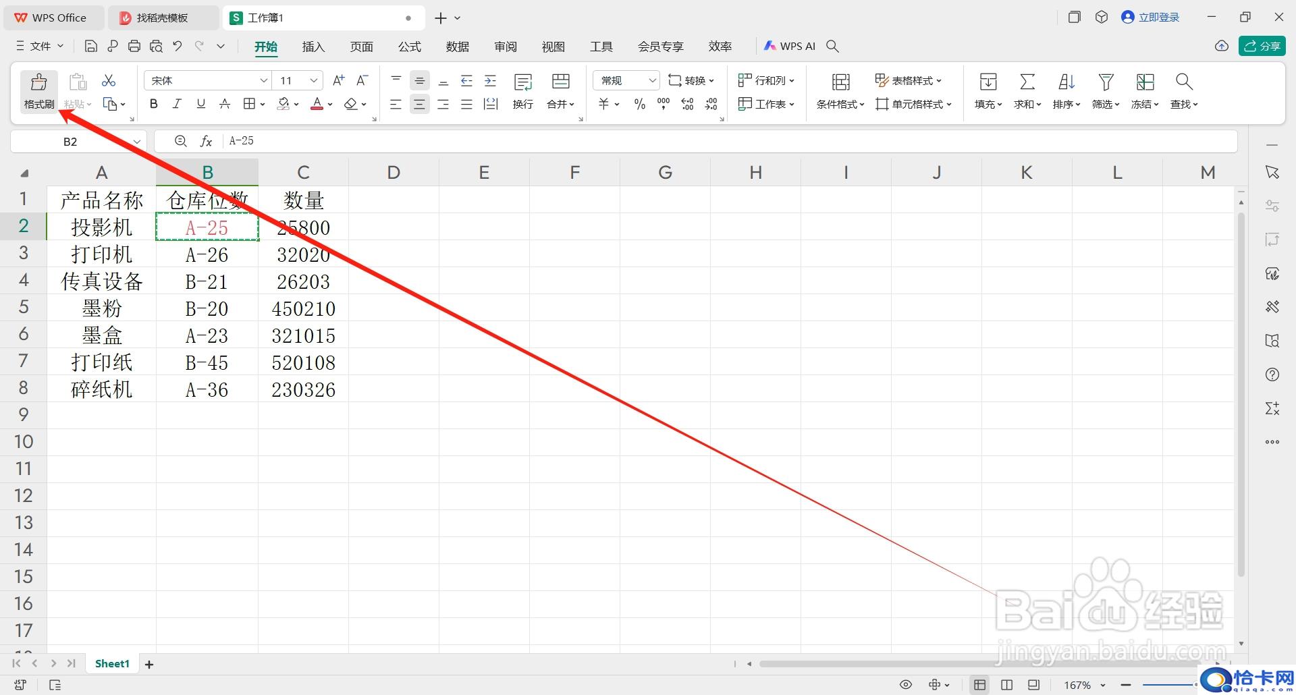This screenshot has width=1296, height=695.
Task: Decrease decimal places icon
Action: (x=711, y=104)
